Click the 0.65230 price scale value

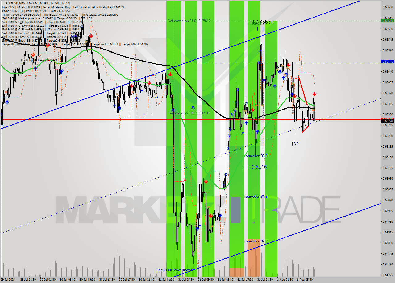387,136
